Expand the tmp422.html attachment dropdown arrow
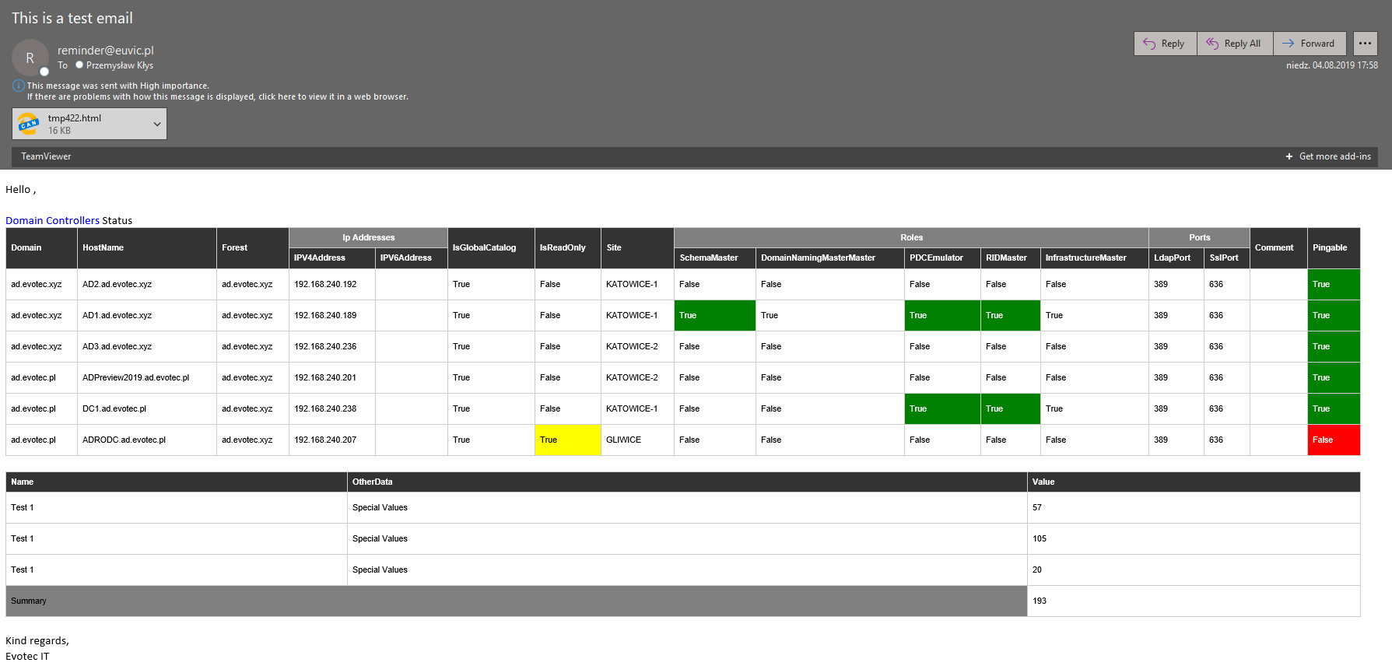The width and height of the screenshot is (1392, 666). pyautogui.click(x=157, y=124)
